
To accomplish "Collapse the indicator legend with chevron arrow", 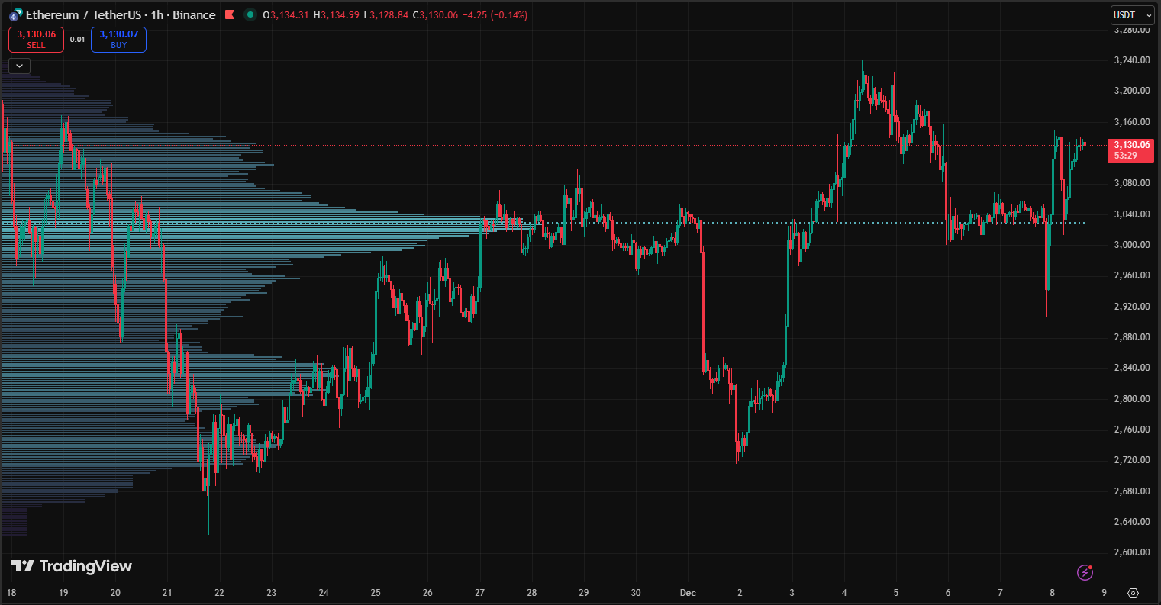I will [20, 66].
